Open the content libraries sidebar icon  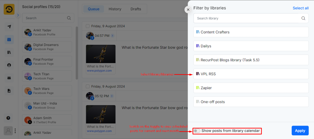pyautogui.click(x=9, y=52)
